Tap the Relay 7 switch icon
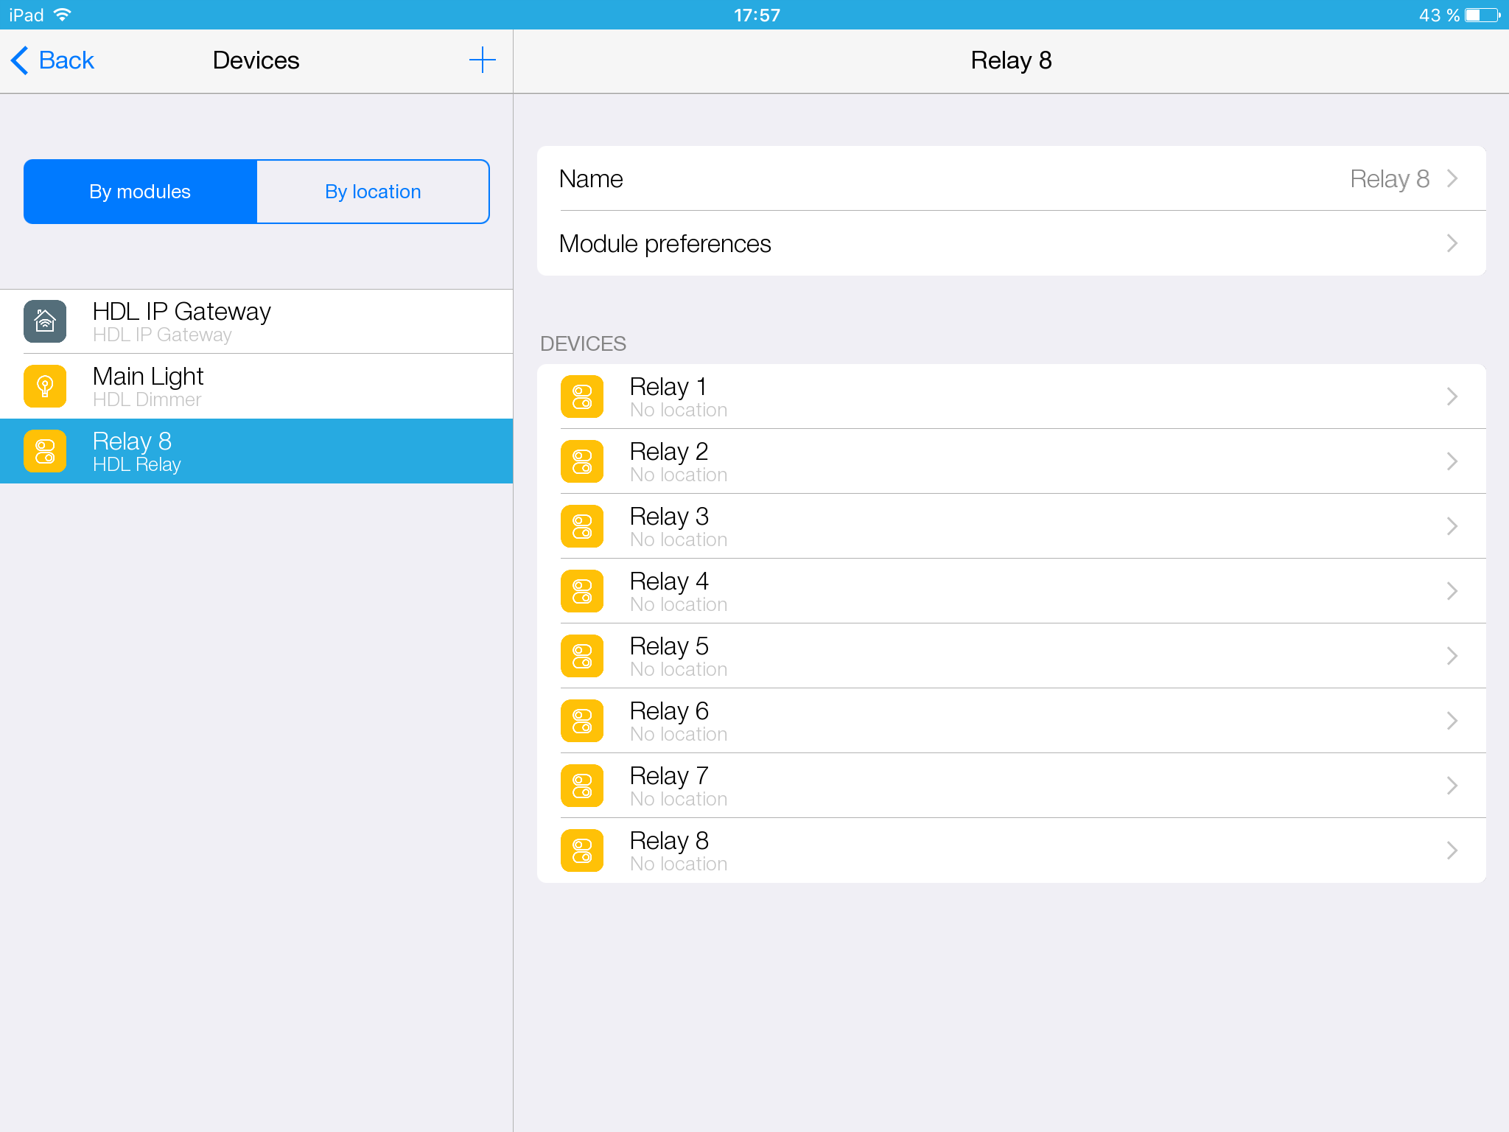Screen dimensions: 1509x1132 [582, 786]
